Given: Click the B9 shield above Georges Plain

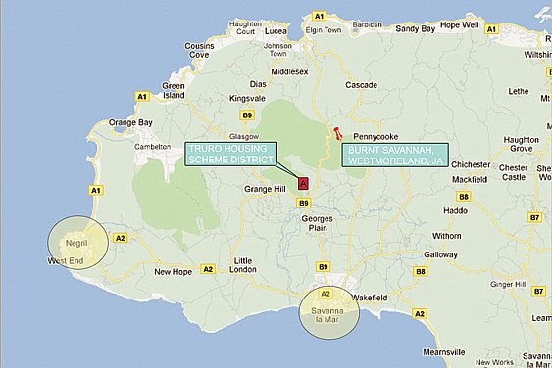Looking at the screenshot, I should click(x=304, y=203).
